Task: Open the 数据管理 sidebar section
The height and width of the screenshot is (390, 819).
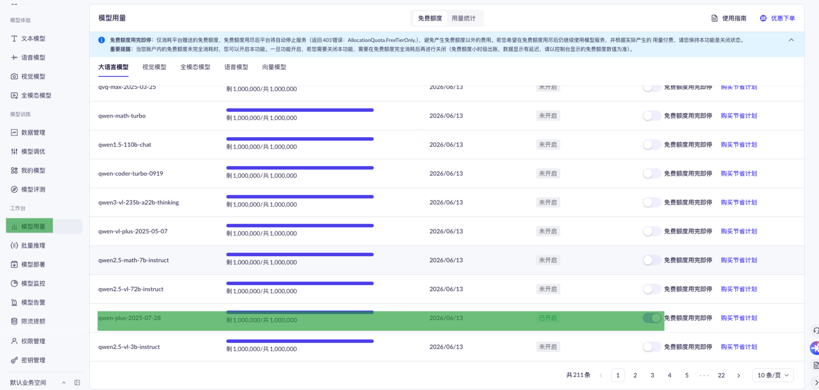Action: (x=32, y=132)
